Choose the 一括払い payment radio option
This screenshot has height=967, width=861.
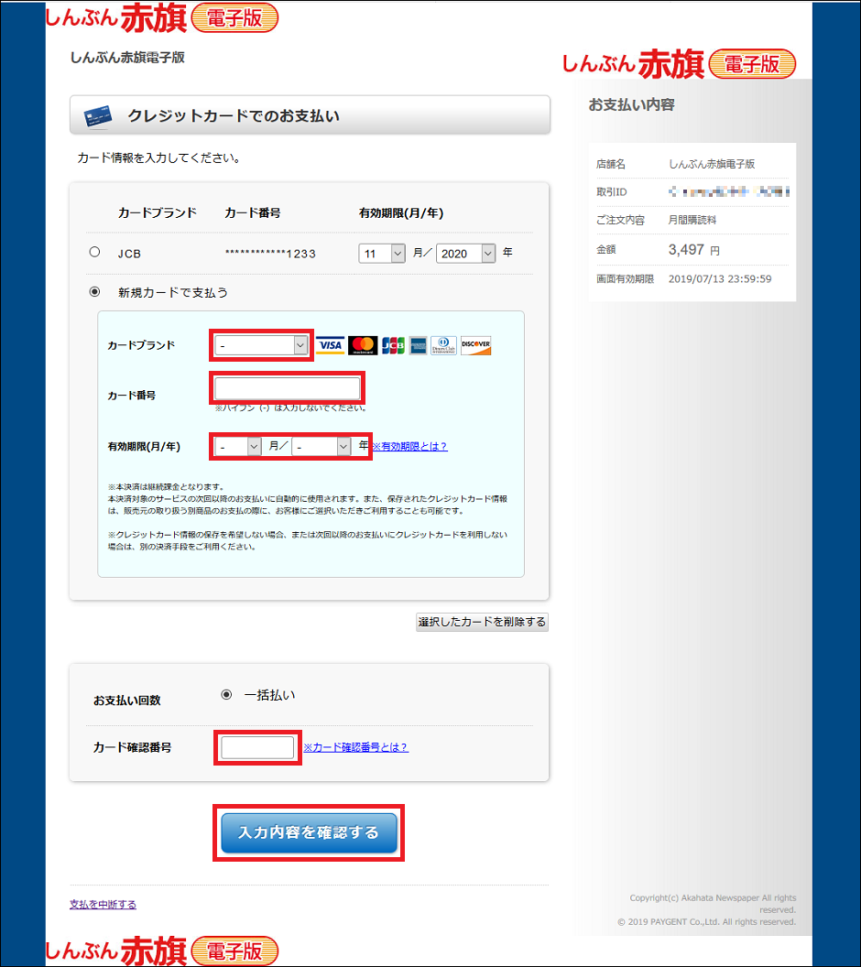tap(226, 695)
